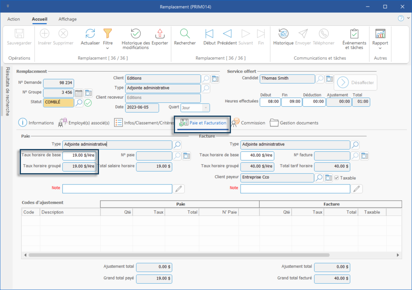Image resolution: width=412 pixels, height=290 pixels.
Task: Toggle the Taxable checkbox
Action: click(x=337, y=178)
